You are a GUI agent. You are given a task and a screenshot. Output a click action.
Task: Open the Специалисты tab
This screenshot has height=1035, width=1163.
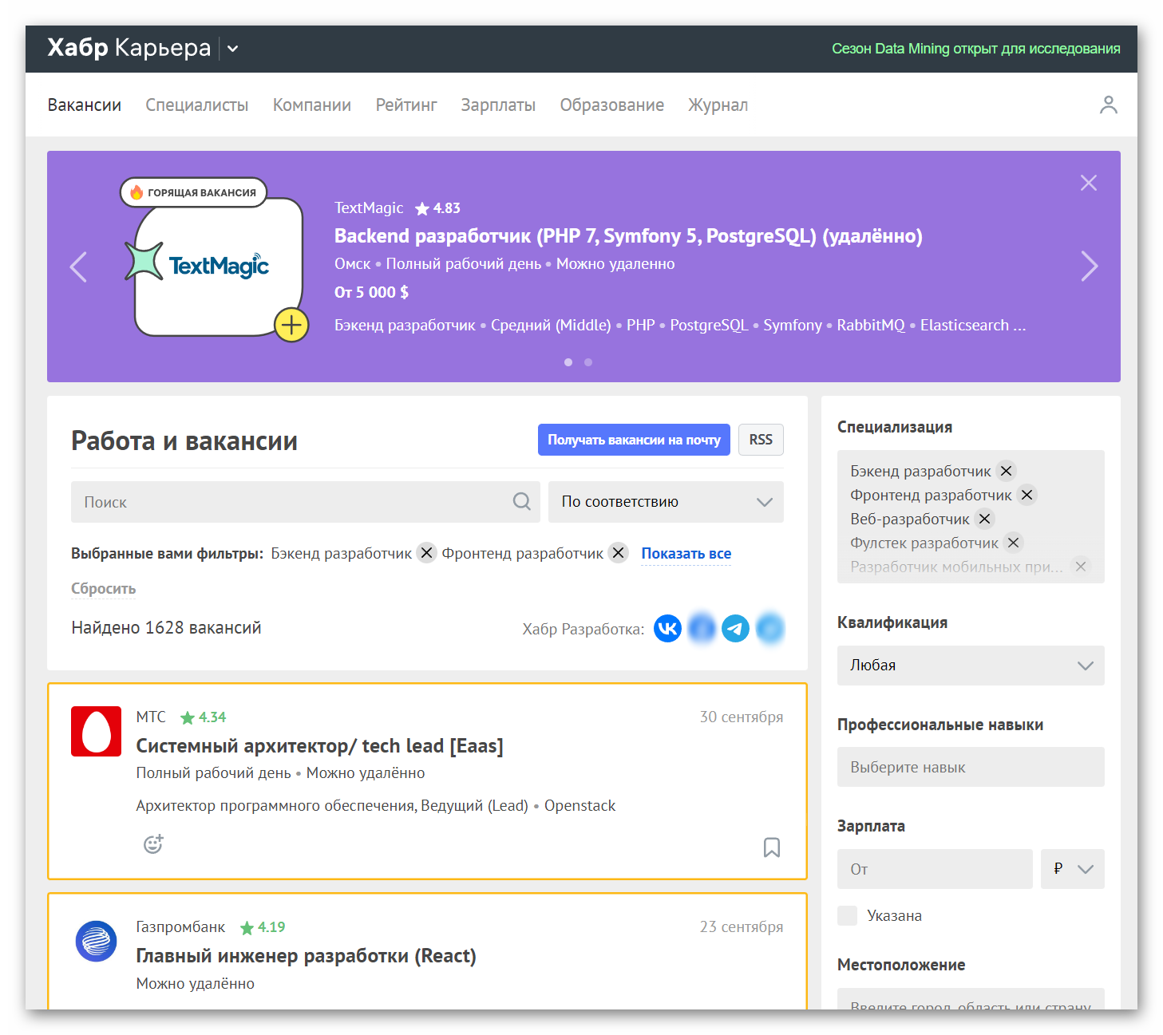(x=197, y=105)
